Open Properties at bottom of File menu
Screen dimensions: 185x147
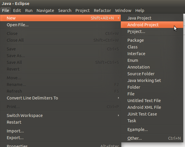pos(60,145)
